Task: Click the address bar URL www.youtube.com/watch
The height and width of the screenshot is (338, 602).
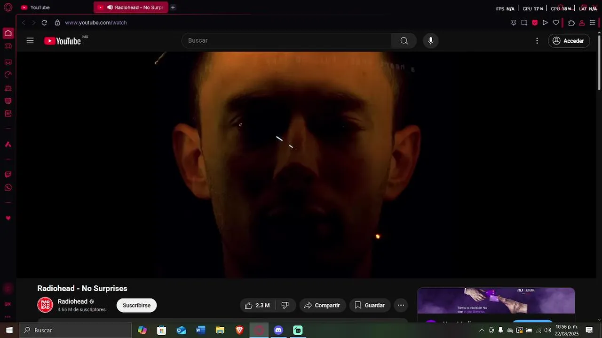Action: (x=96, y=23)
